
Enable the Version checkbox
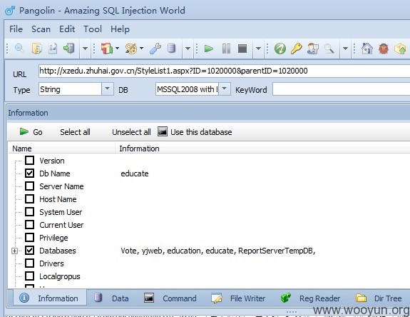pos(29,160)
